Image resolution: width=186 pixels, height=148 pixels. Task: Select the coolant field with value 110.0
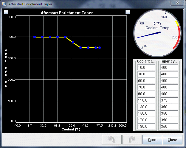point(146,100)
